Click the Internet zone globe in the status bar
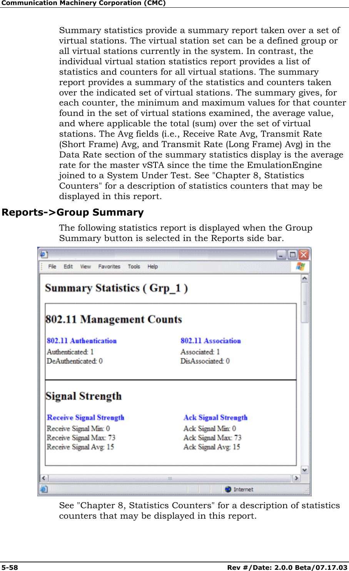The height and width of the screenshot is (571, 349). (x=228, y=489)
